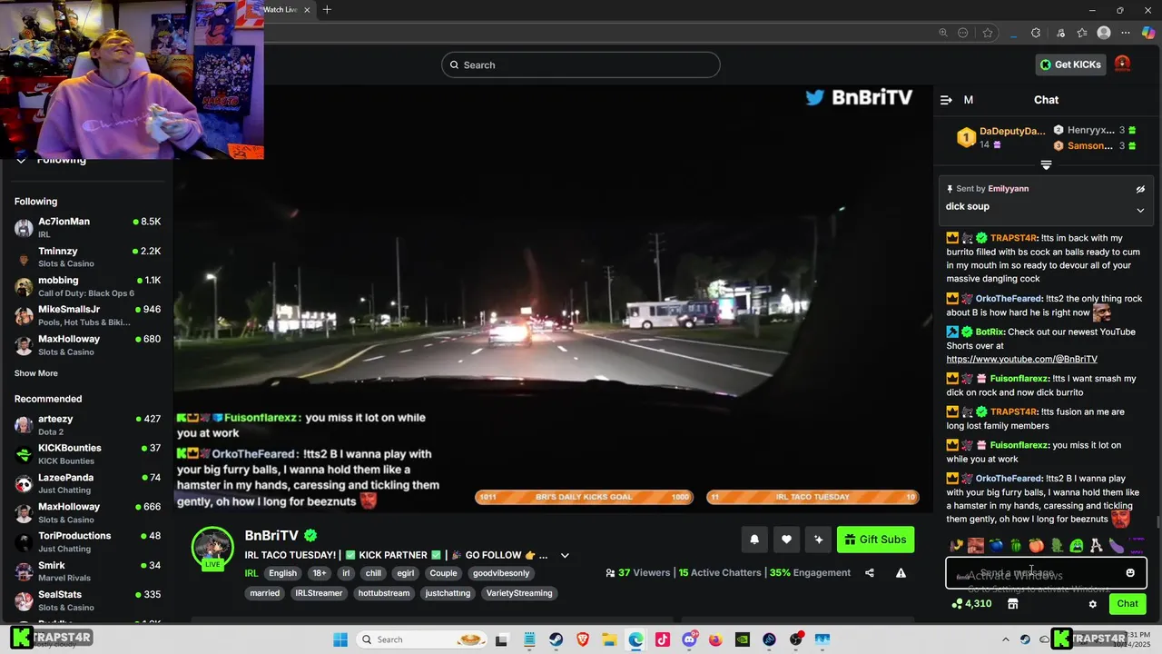Hide the pinned 'dick soup' message

[1140, 189]
